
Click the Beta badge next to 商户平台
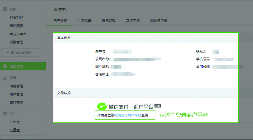pyautogui.click(x=158, y=106)
